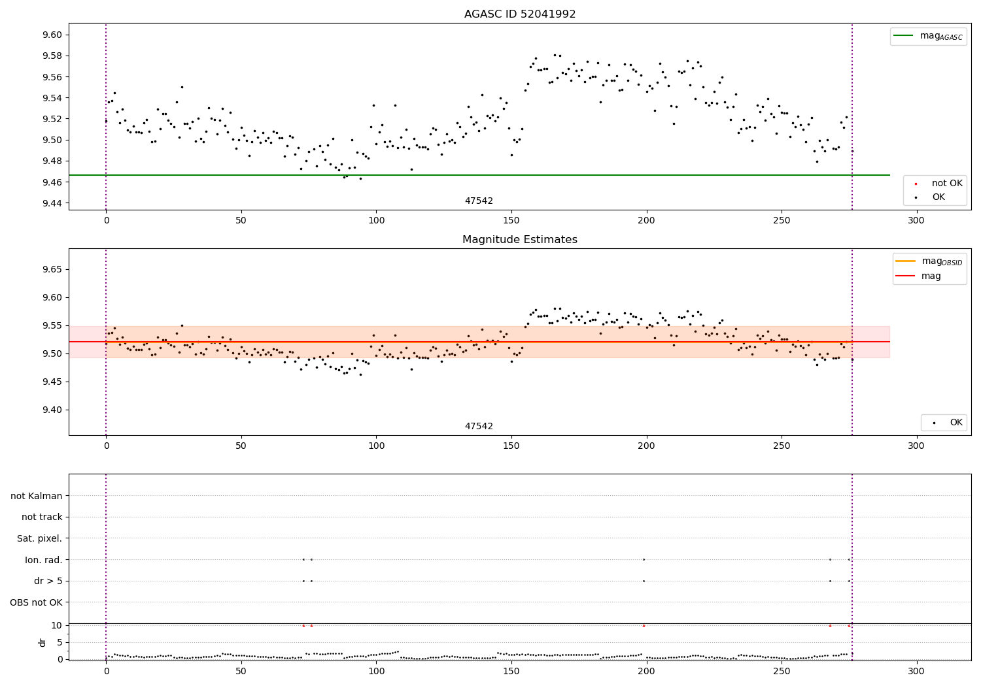The width and height of the screenshot is (981, 686).
Task: Click the 'dr > 5' row label
Action: (48, 581)
